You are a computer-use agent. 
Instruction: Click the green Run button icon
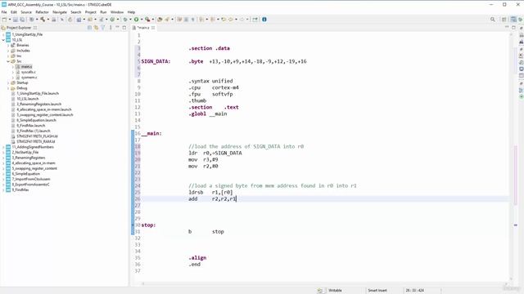136,20
